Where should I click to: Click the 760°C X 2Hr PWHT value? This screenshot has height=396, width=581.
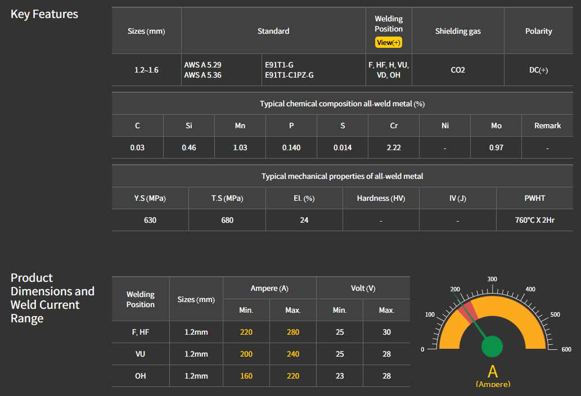click(x=534, y=220)
